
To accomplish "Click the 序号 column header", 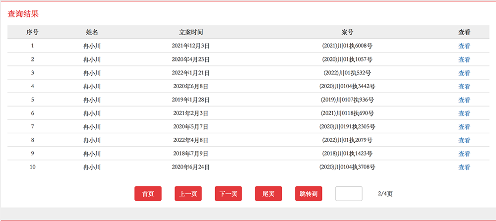I will tap(33, 32).
